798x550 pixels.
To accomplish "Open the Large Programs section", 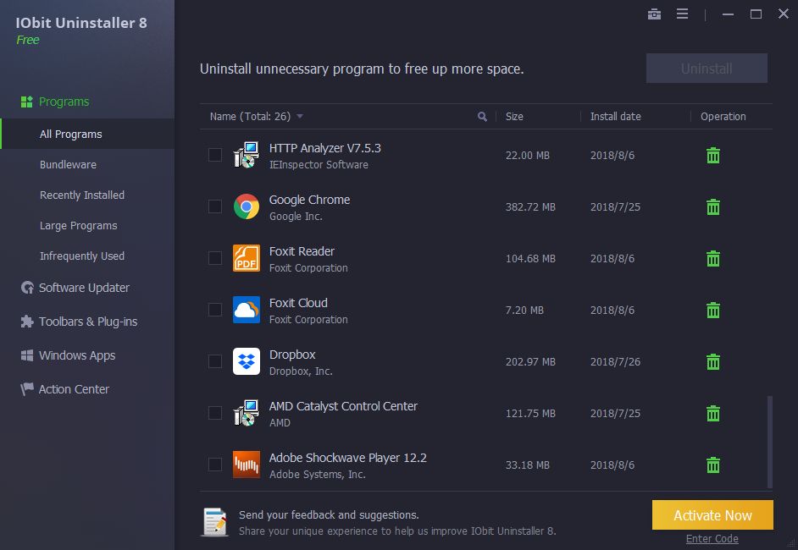I will pos(79,226).
